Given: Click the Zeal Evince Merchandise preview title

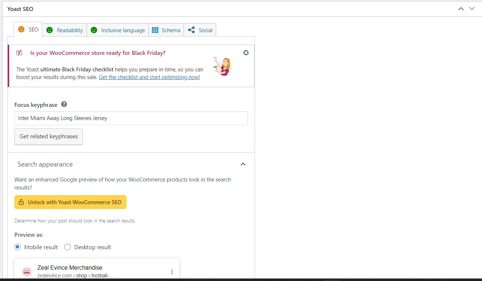Looking at the screenshot, I should coord(70,267).
